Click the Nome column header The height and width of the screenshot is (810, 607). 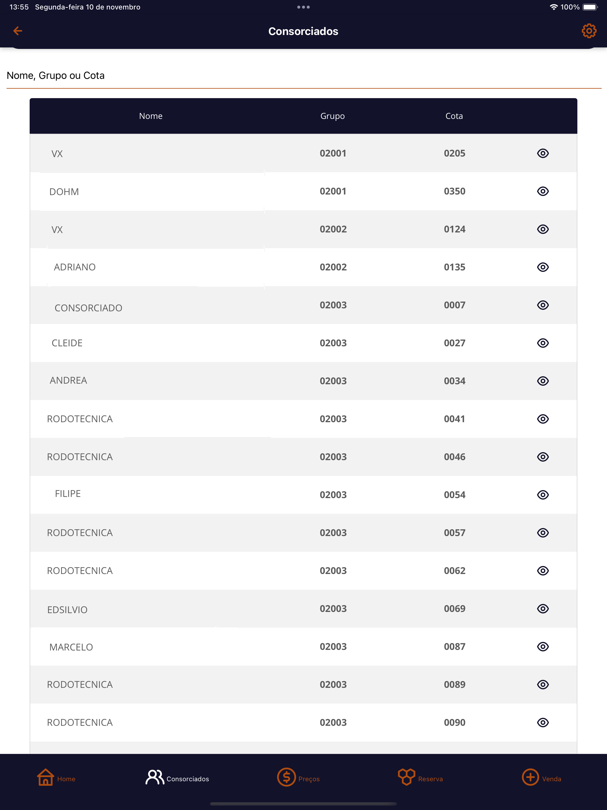(x=151, y=116)
